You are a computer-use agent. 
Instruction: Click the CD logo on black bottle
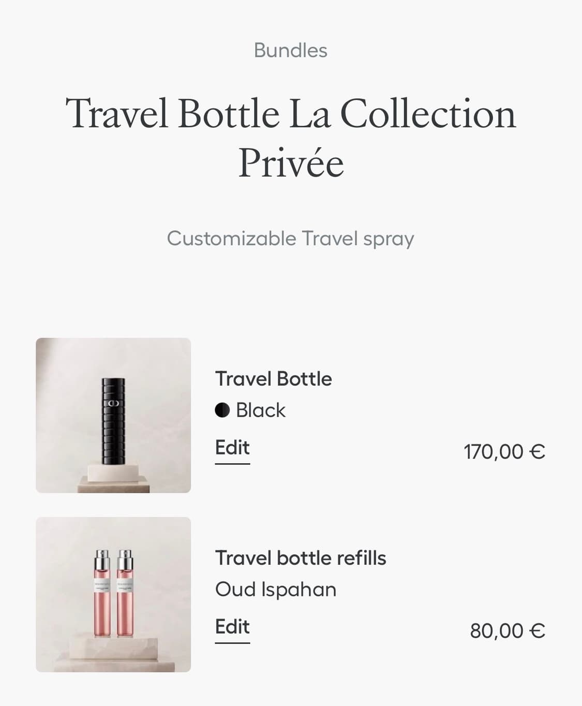pyautogui.click(x=113, y=403)
